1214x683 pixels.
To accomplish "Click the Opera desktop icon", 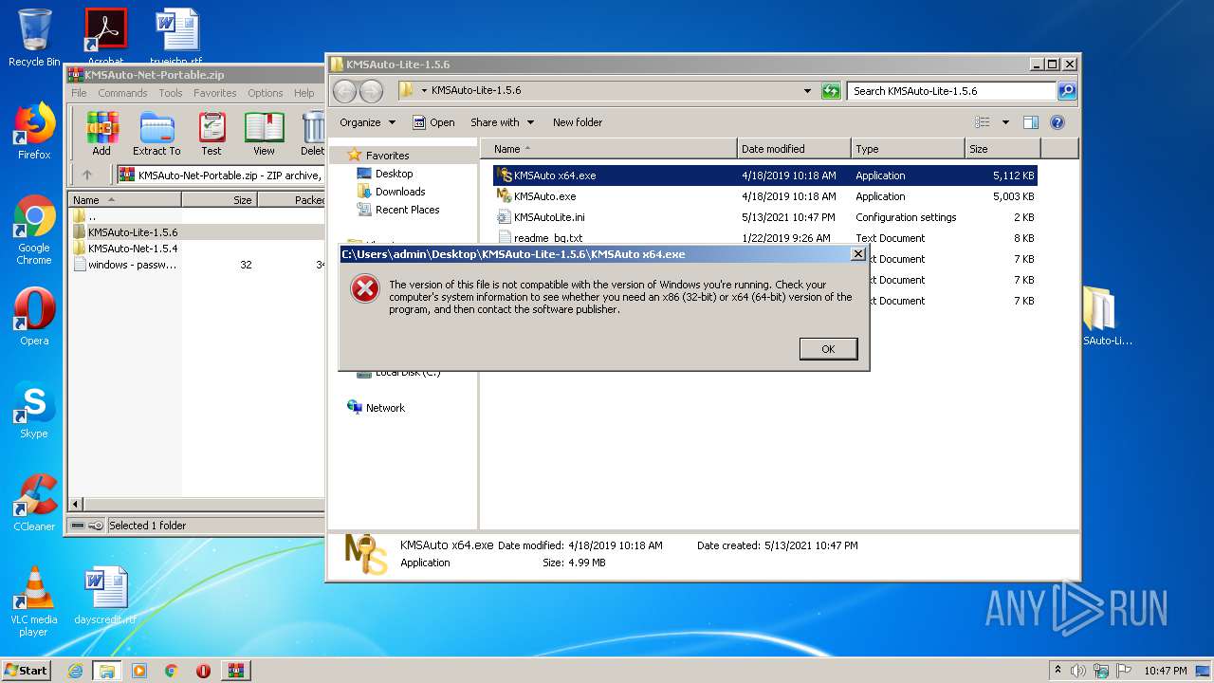I will point(34,318).
